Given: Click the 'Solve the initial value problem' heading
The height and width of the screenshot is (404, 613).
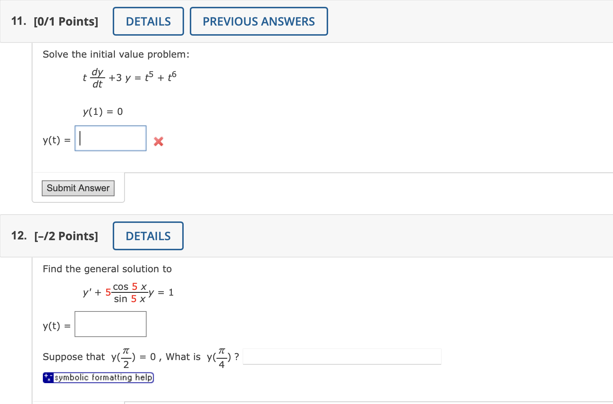Looking at the screenshot, I should point(116,54).
